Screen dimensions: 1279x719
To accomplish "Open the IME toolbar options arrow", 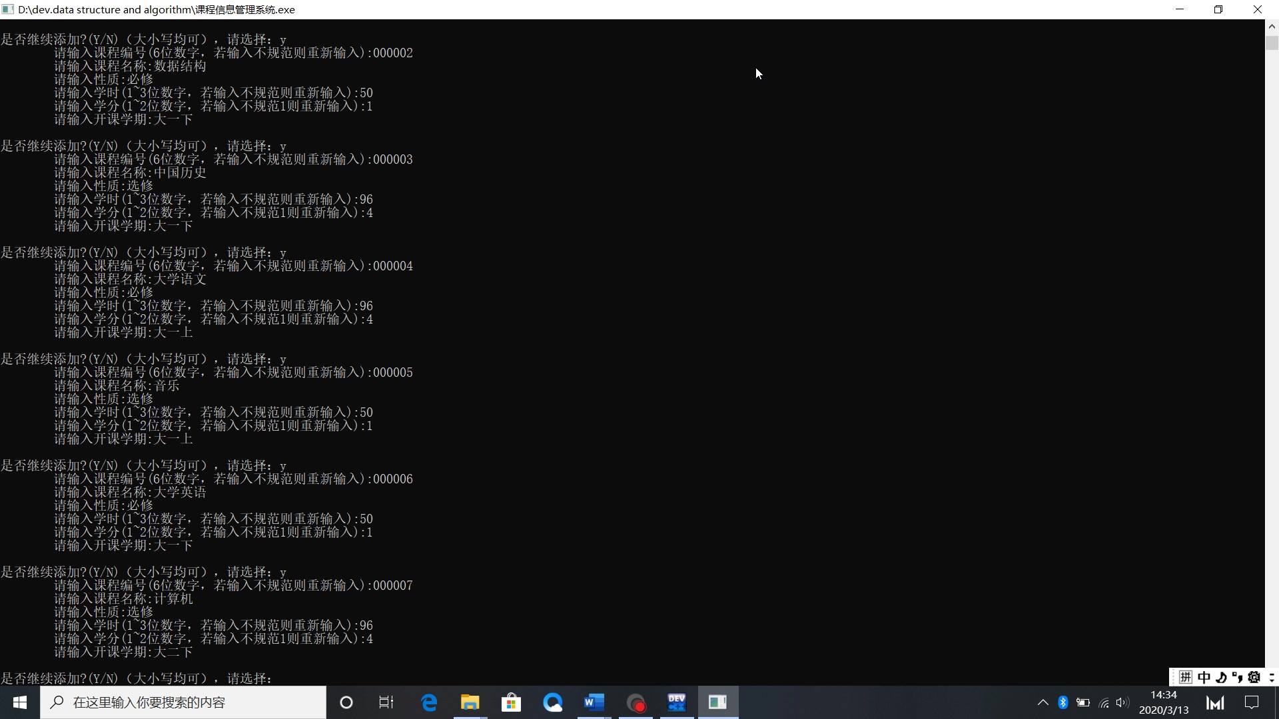I will click(1271, 677).
